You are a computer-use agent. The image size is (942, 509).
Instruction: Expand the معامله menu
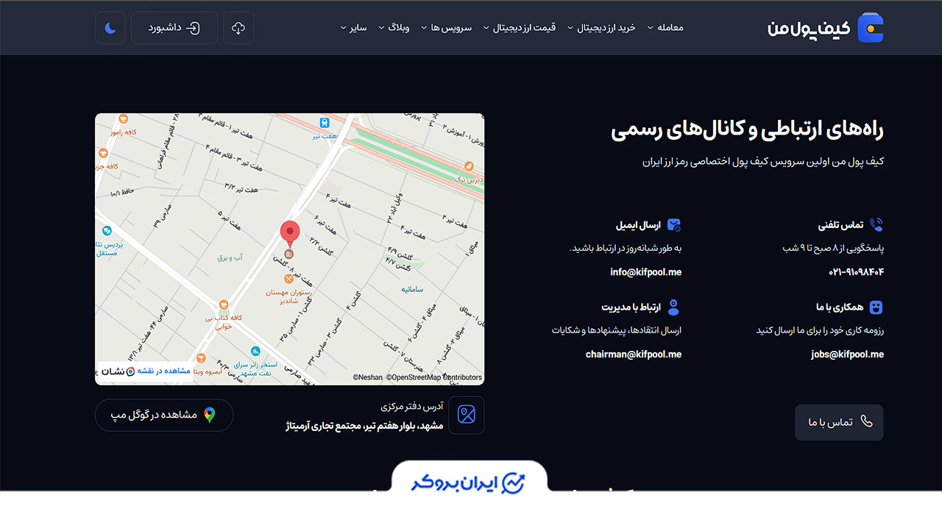coord(665,28)
